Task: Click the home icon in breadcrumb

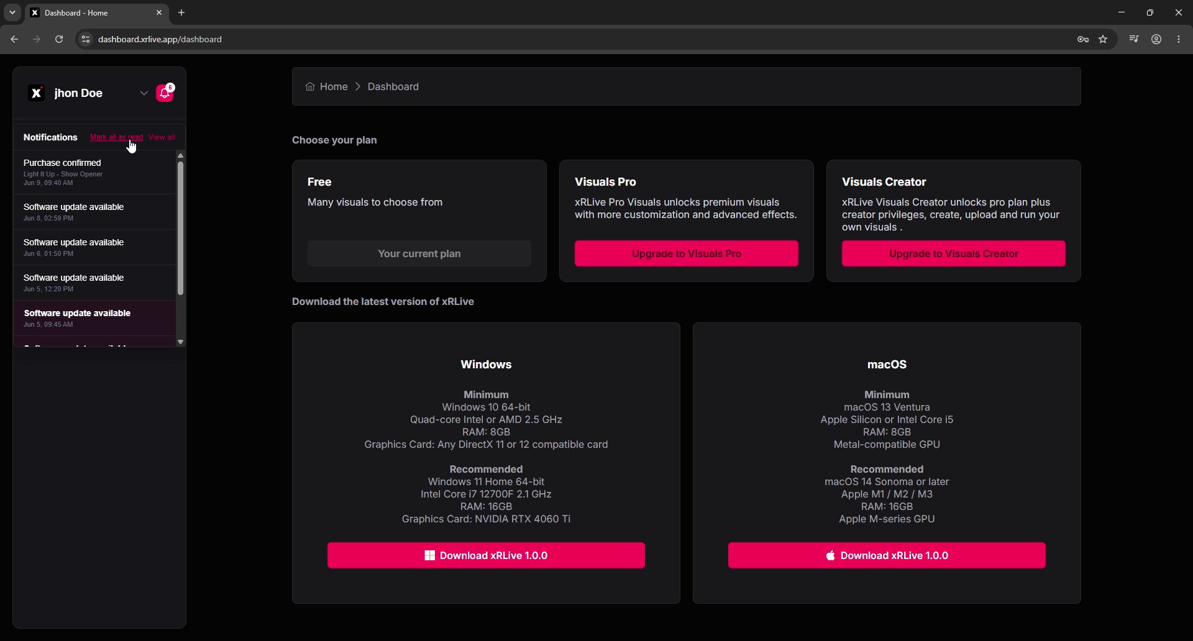Action: point(310,86)
